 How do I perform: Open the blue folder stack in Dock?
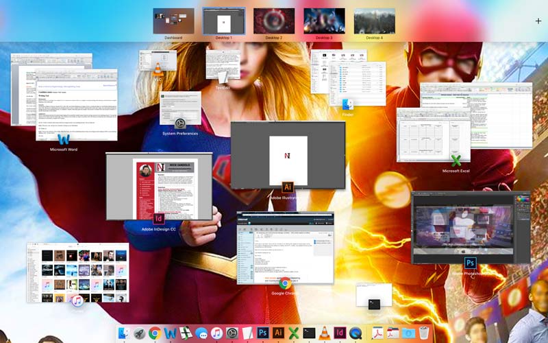408,333
